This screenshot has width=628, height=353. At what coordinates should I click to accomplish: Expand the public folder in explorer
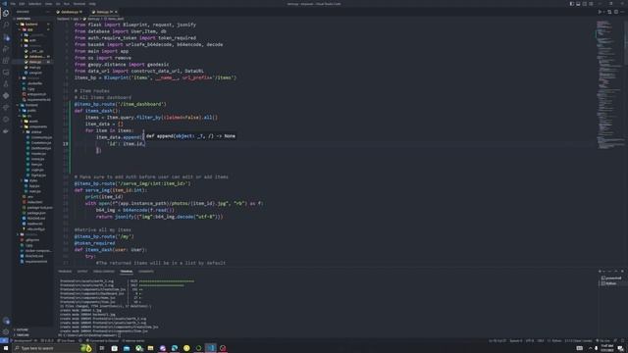(x=31, y=111)
